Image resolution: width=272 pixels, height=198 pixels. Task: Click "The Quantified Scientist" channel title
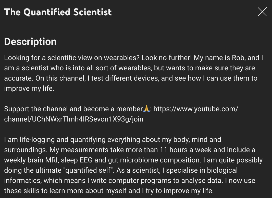pyautogui.click(x=58, y=12)
